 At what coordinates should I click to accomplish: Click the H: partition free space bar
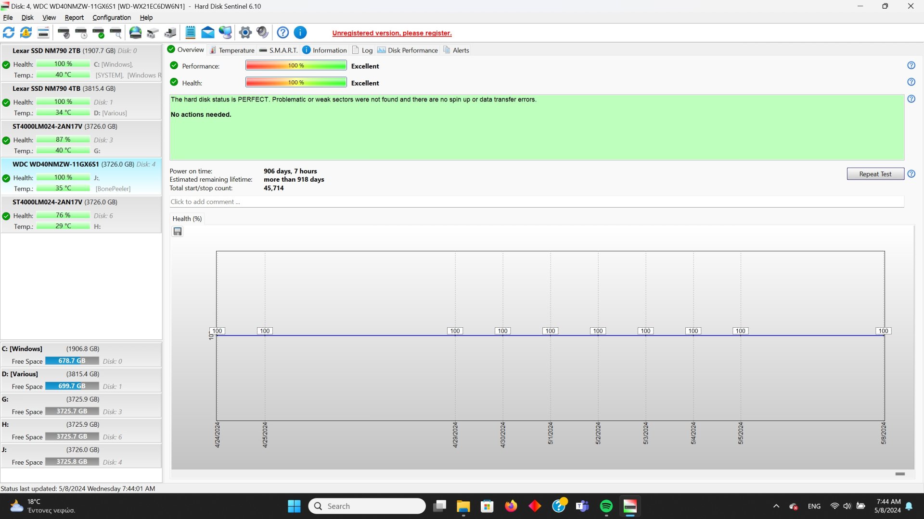[x=72, y=436]
